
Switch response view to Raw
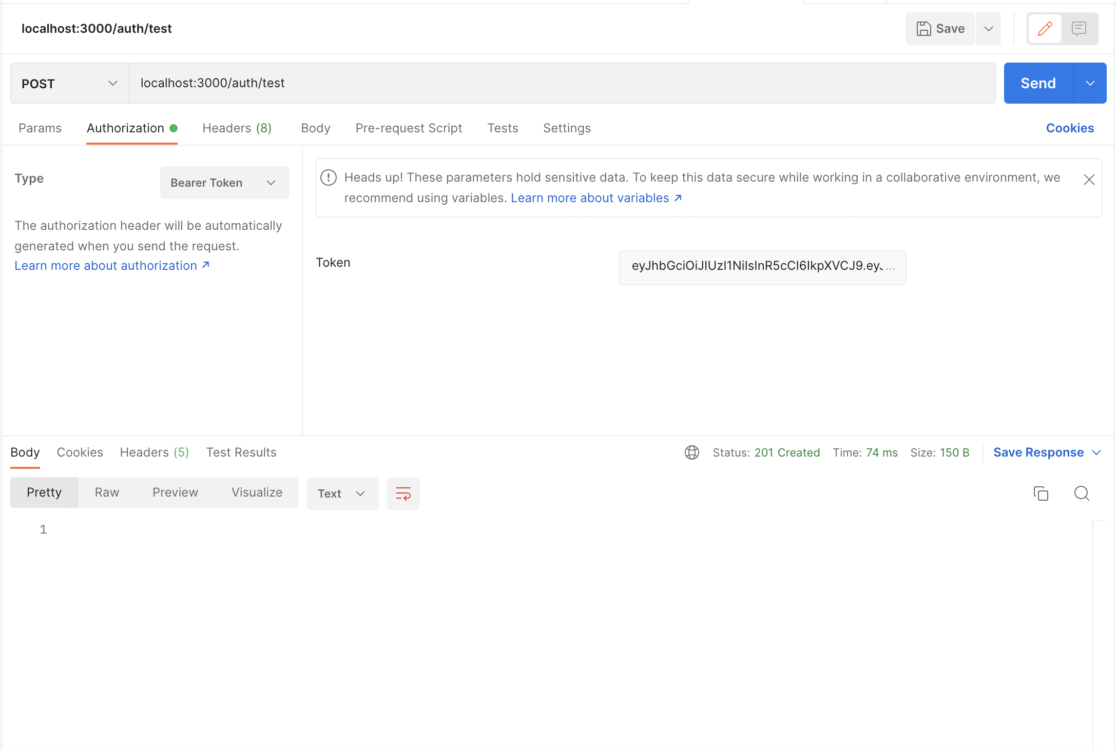107,492
